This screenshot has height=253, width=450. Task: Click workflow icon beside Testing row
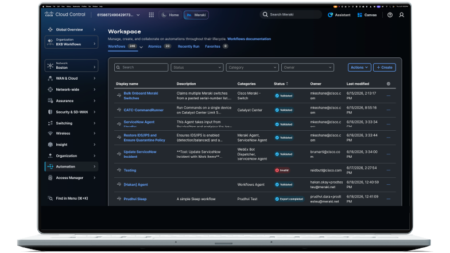(x=119, y=170)
